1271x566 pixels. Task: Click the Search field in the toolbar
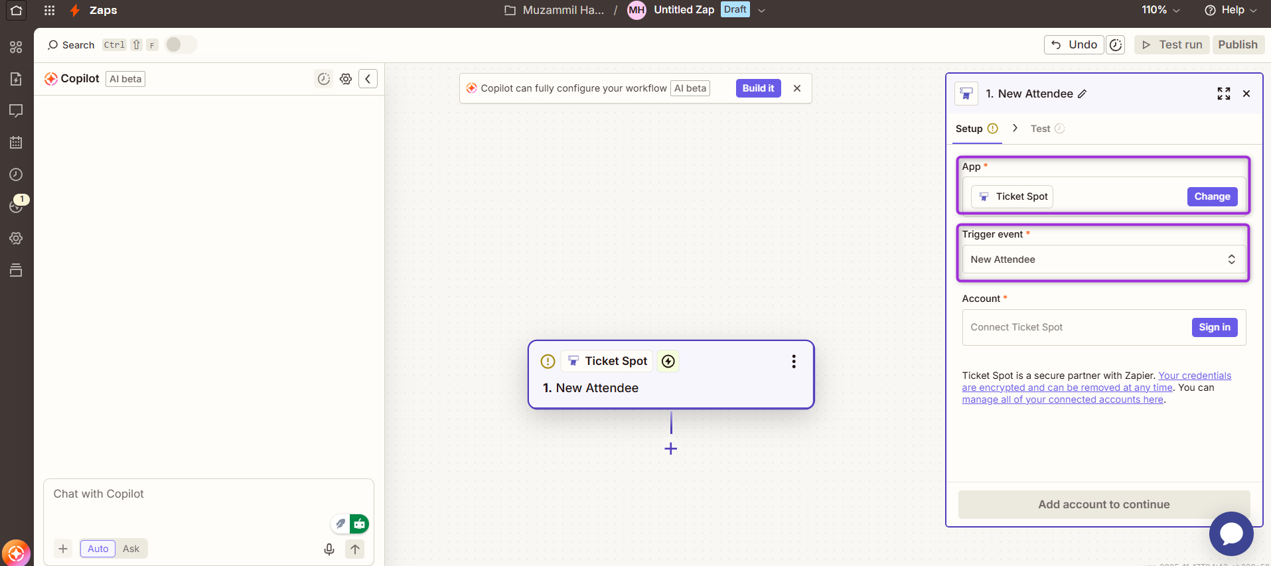point(72,45)
